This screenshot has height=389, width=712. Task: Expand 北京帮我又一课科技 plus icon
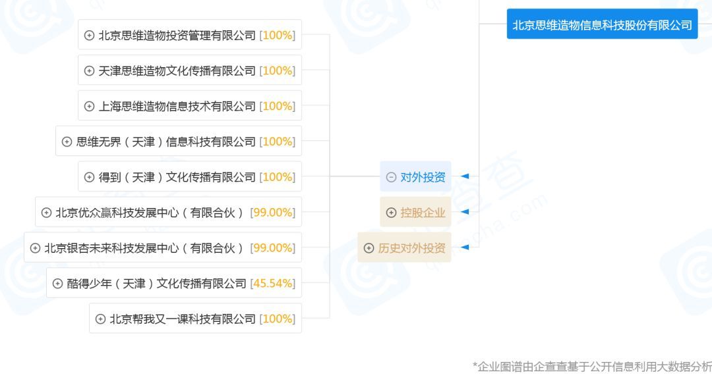pyautogui.click(x=100, y=319)
